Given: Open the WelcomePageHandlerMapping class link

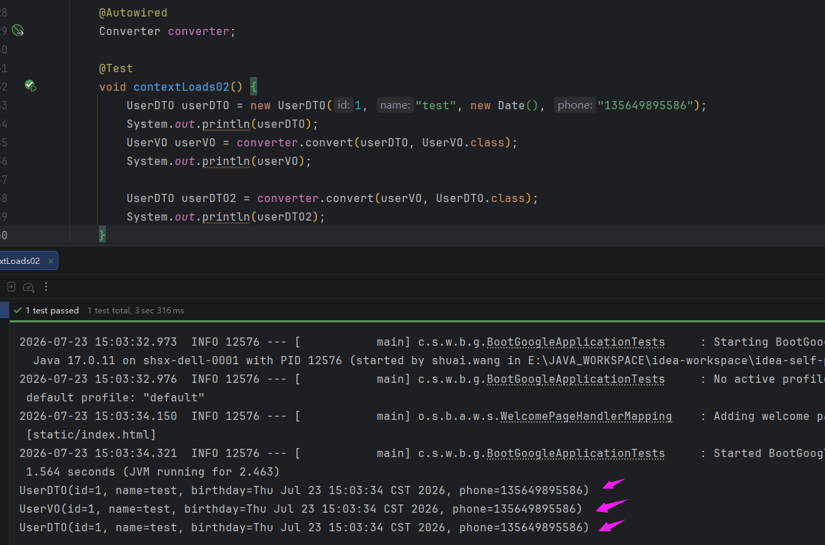Looking at the screenshot, I should 586,416.
